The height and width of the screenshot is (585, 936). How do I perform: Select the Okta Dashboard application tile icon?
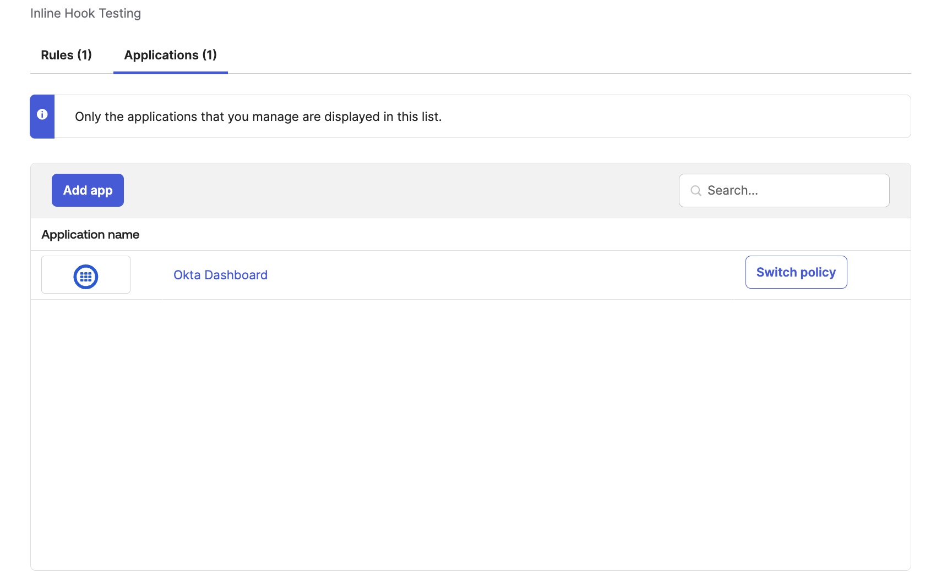click(85, 275)
